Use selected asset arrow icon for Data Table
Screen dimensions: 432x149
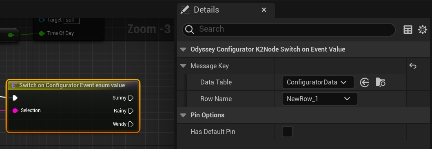pos(365,82)
